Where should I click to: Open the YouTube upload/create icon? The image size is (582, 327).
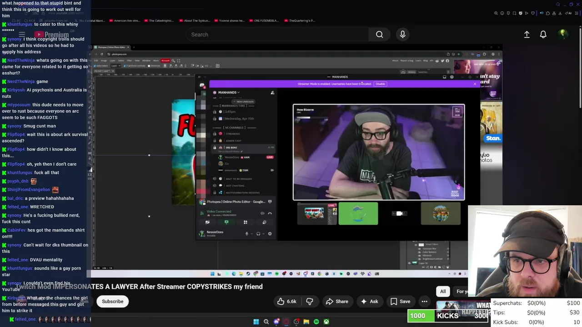point(527,35)
